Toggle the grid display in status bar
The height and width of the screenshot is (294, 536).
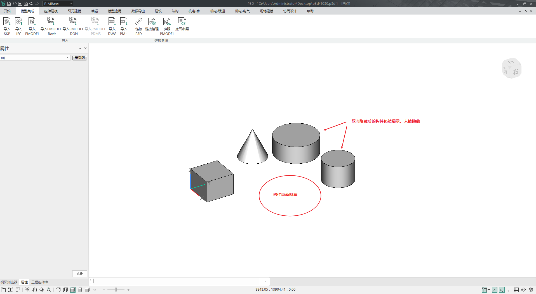[516, 290]
